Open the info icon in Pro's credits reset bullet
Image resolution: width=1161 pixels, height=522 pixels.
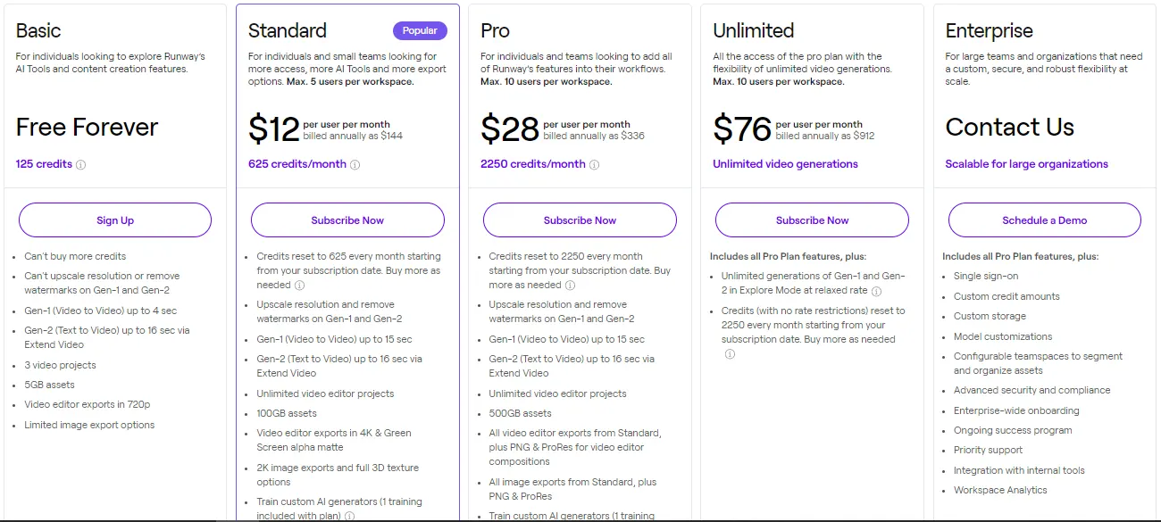coord(570,286)
